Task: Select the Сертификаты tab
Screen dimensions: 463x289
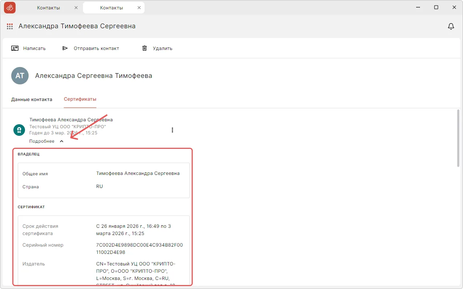Action: (x=80, y=99)
